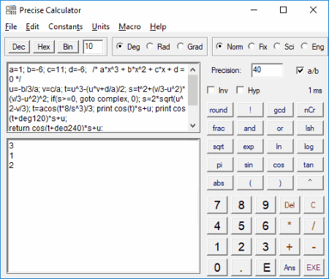Click the gcd function key
Viewport: 329px width, 279px height.
click(x=280, y=110)
